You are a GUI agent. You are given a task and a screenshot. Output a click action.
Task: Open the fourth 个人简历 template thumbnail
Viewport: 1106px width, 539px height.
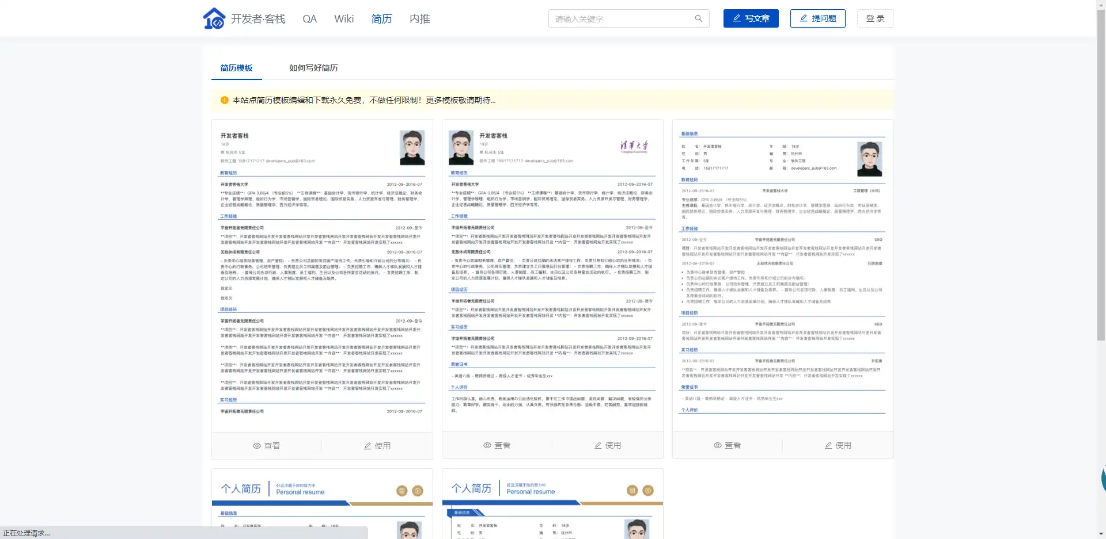(322, 504)
